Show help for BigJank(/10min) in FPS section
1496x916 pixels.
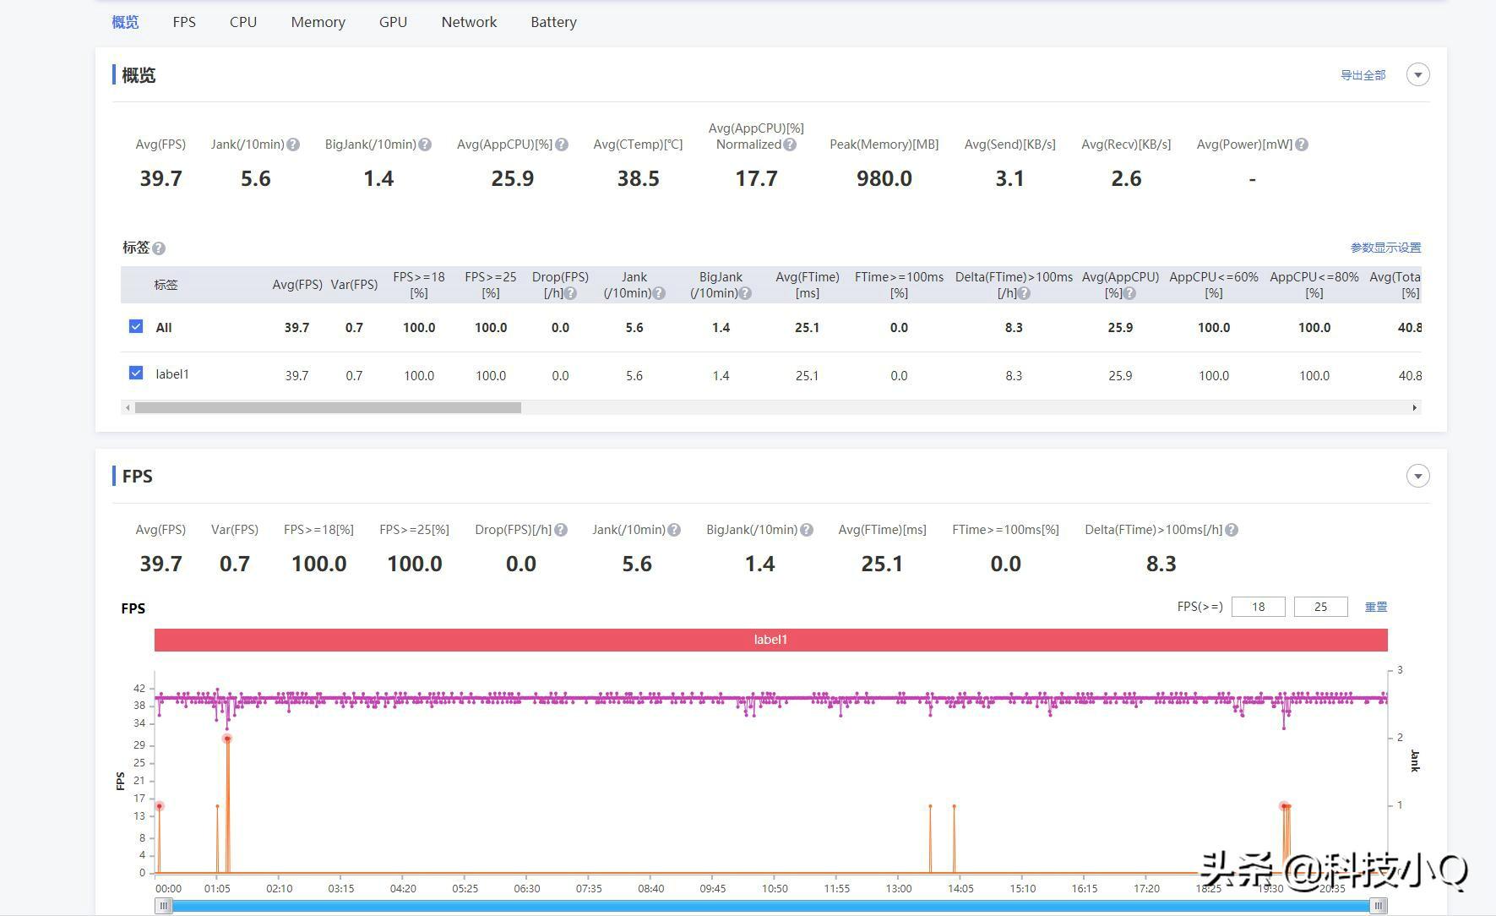point(807,530)
